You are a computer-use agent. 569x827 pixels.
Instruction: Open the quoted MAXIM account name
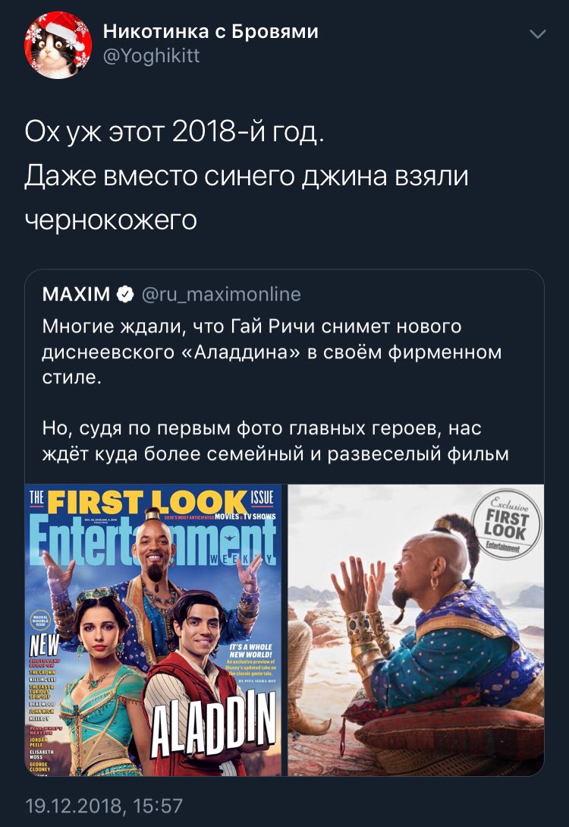[x=76, y=294]
